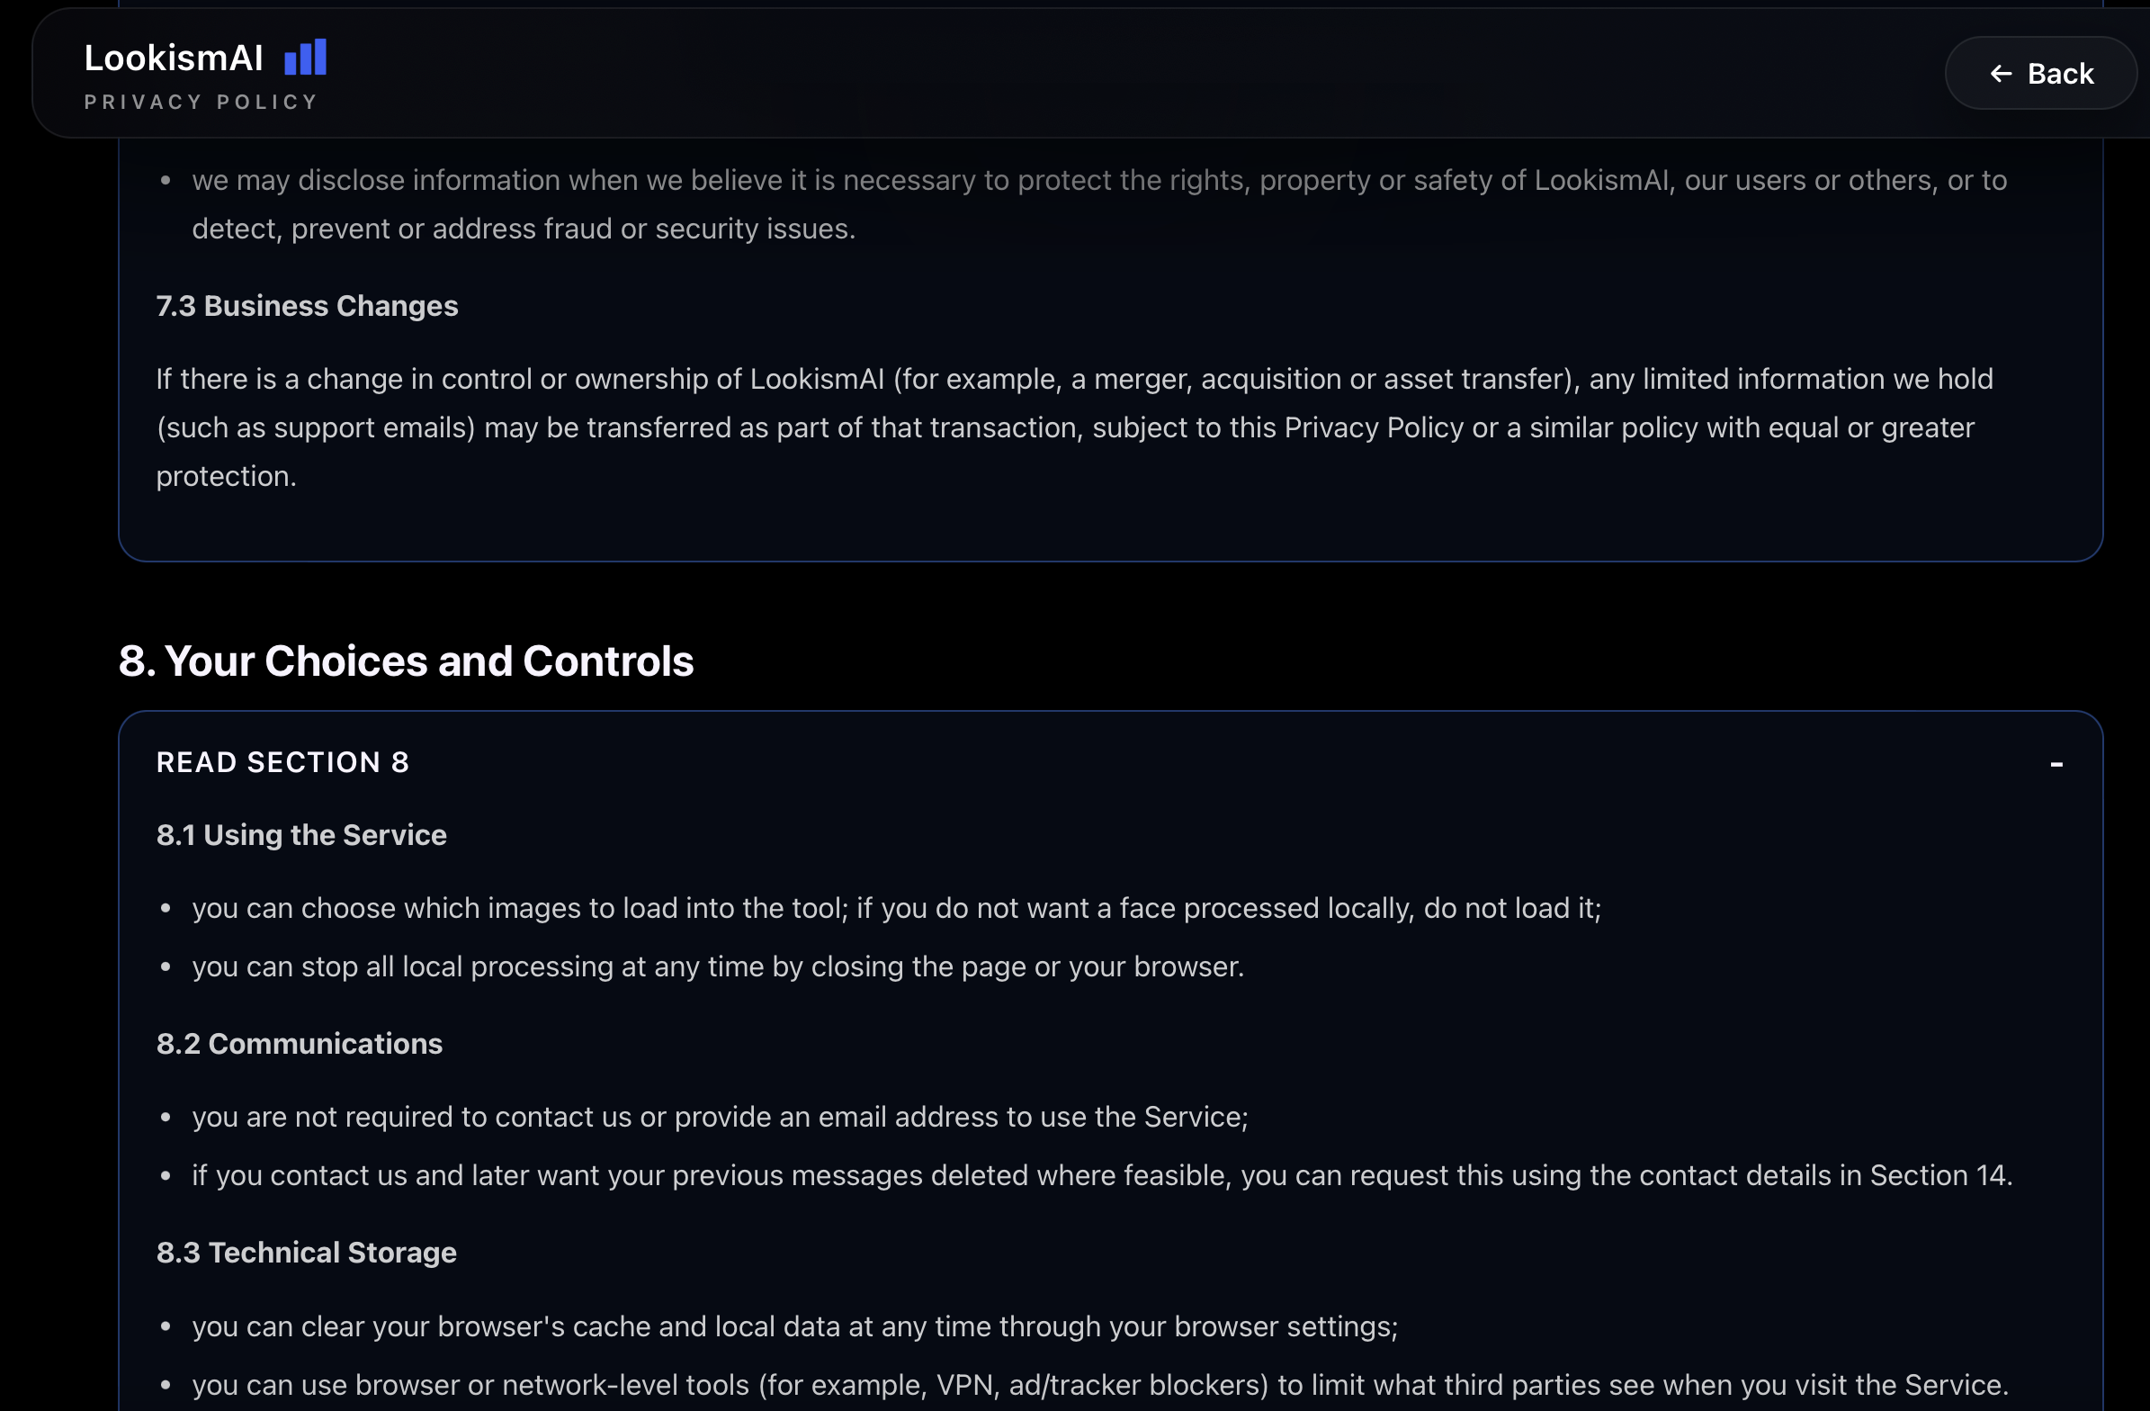Select the '7.3 Business Changes' subheading

click(306, 307)
